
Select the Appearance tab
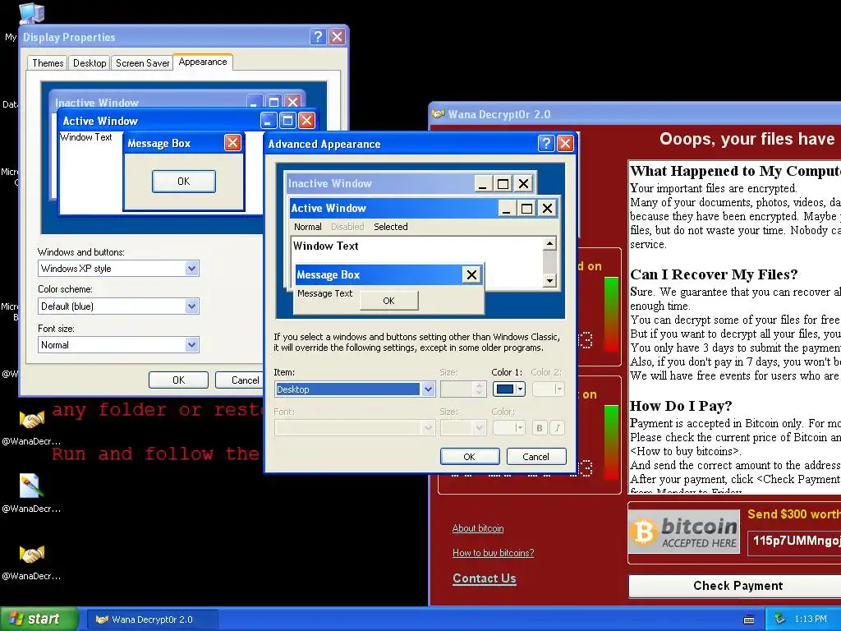(203, 62)
